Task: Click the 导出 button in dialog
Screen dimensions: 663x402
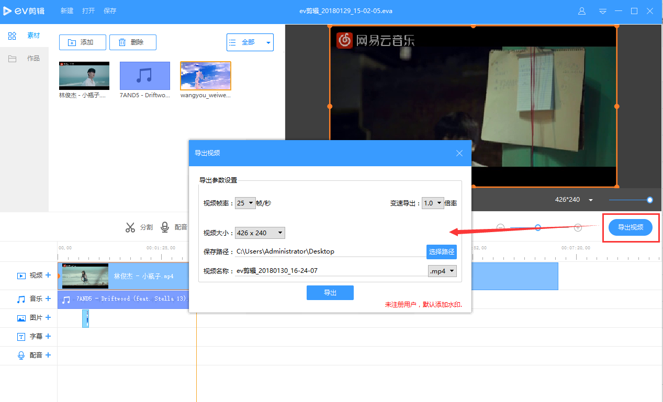Action: pos(330,293)
